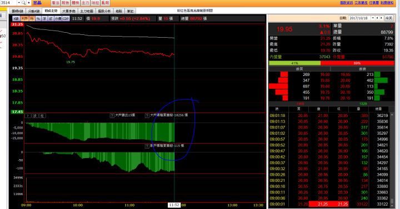
Task: Open the 主力地圖 tab
Action: coord(87,11)
